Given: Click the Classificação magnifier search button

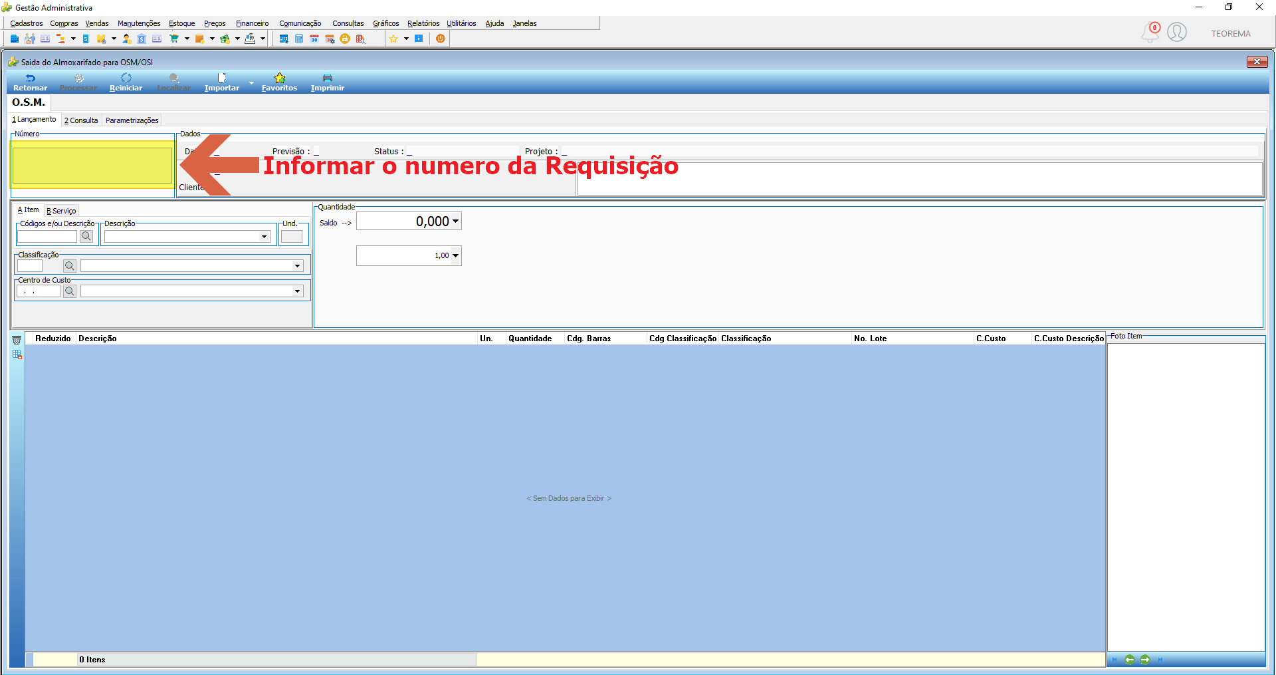Looking at the screenshot, I should click(x=70, y=266).
